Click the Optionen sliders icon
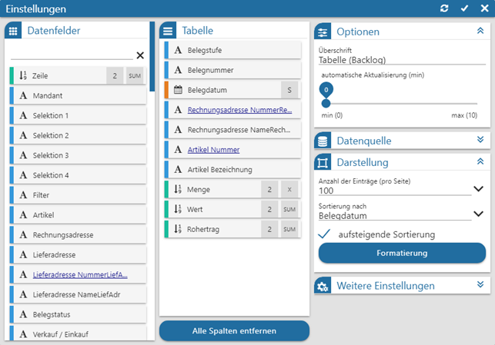Image resolution: width=495 pixels, height=345 pixels. [323, 32]
